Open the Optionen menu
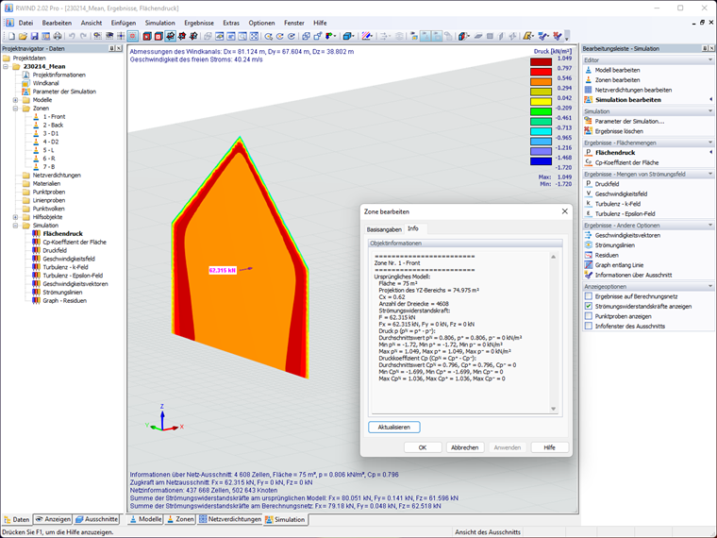This screenshot has width=717, height=538. 261,23
